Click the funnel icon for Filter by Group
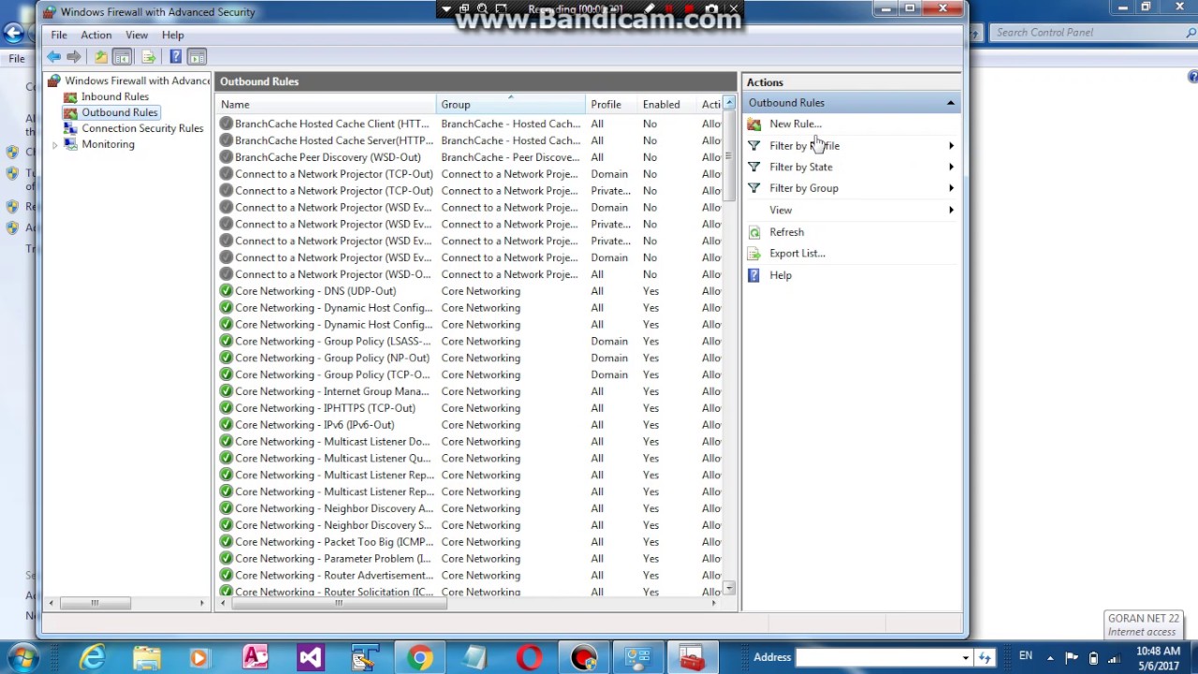 pos(754,188)
